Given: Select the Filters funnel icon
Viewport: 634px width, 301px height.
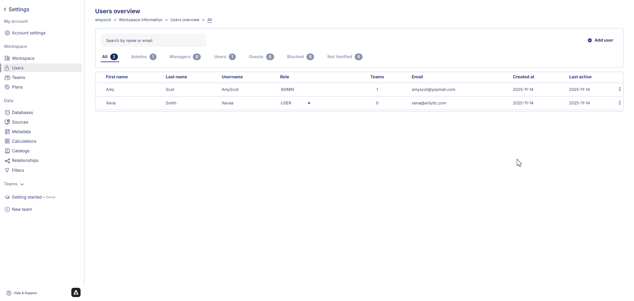Looking at the screenshot, I should point(7,170).
